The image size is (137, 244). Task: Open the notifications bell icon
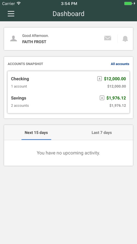[x=125, y=39]
